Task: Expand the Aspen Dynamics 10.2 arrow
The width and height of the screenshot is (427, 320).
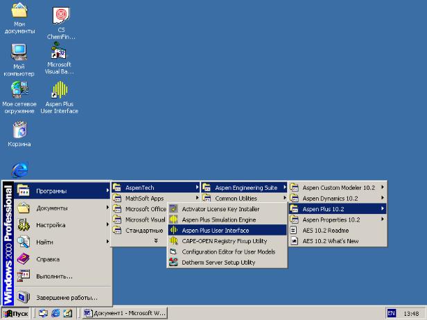Action: coord(383,198)
